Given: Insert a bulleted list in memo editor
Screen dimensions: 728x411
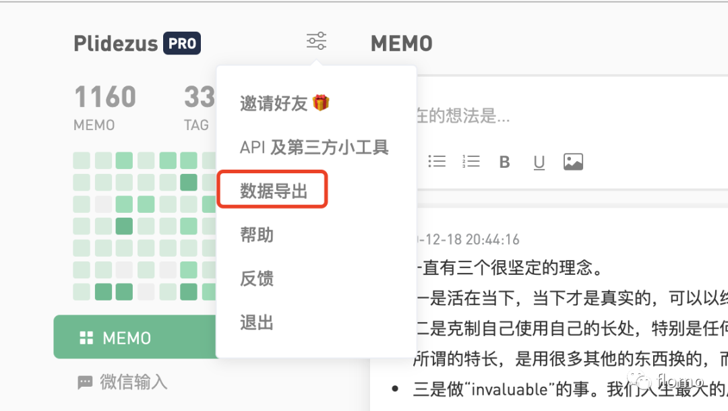Looking at the screenshot, I should click(x=436, y=162).
